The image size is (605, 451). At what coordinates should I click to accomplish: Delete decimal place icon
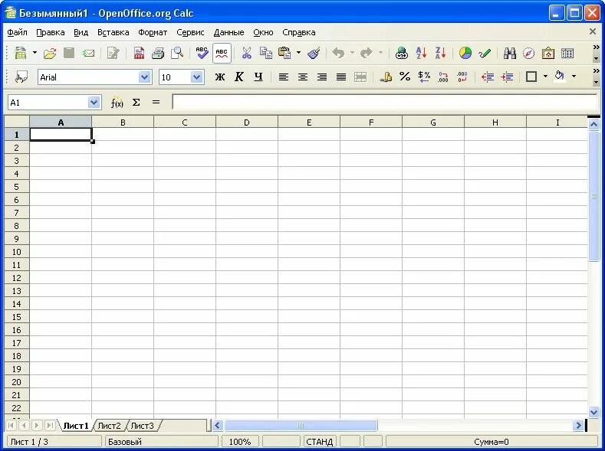pyautogui.click(x=462, y=77)
